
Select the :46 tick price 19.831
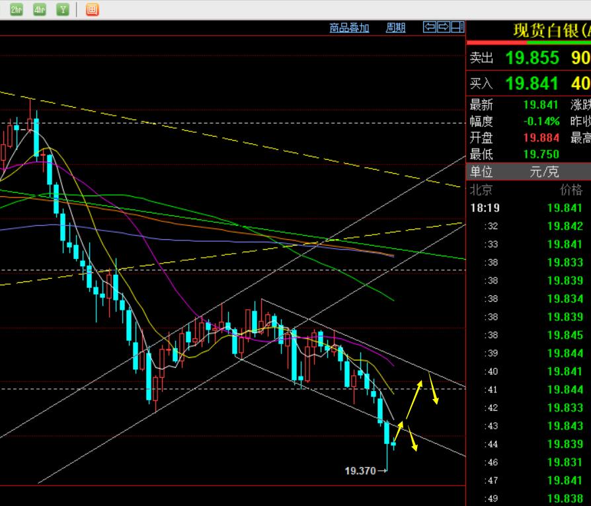tap(565, 462)
